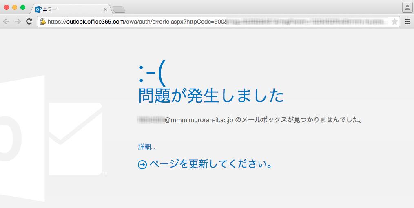The image size is (414, 208).
Task: Click the Outlook favicon on the tab
Action: pos(39,9)
